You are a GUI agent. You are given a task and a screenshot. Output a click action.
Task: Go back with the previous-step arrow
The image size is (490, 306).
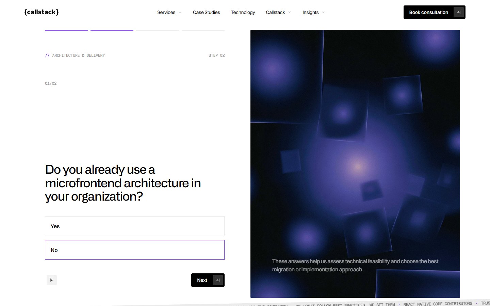[x=52, y=280]
